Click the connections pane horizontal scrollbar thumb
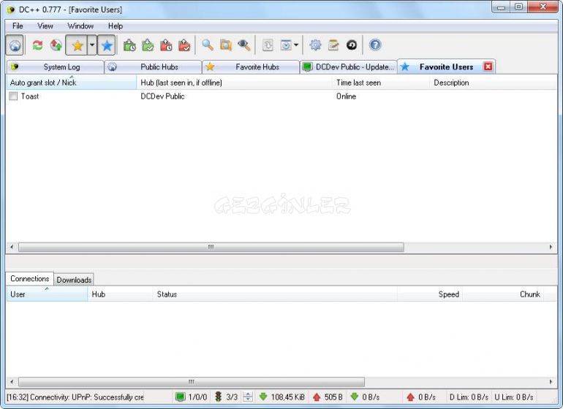 point(192,382)
